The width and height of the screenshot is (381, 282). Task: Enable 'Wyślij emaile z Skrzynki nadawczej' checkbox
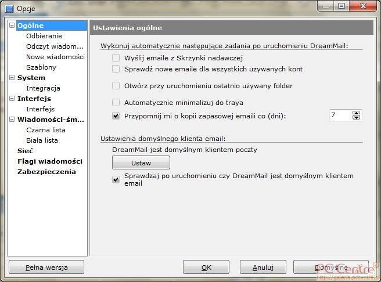[116, 58]
